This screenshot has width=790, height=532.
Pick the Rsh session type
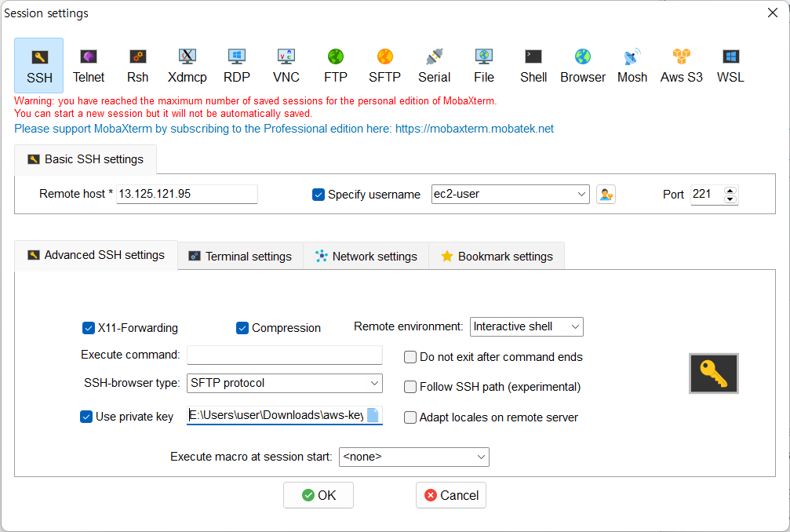[137, 65]
